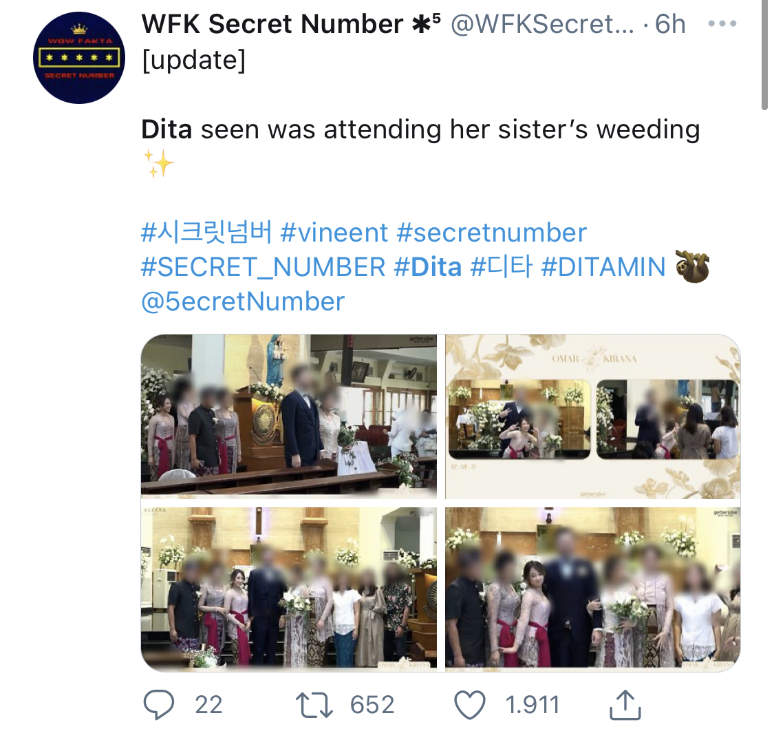
Task: Like the tweet with heart icon
Action: coord(469,705)
